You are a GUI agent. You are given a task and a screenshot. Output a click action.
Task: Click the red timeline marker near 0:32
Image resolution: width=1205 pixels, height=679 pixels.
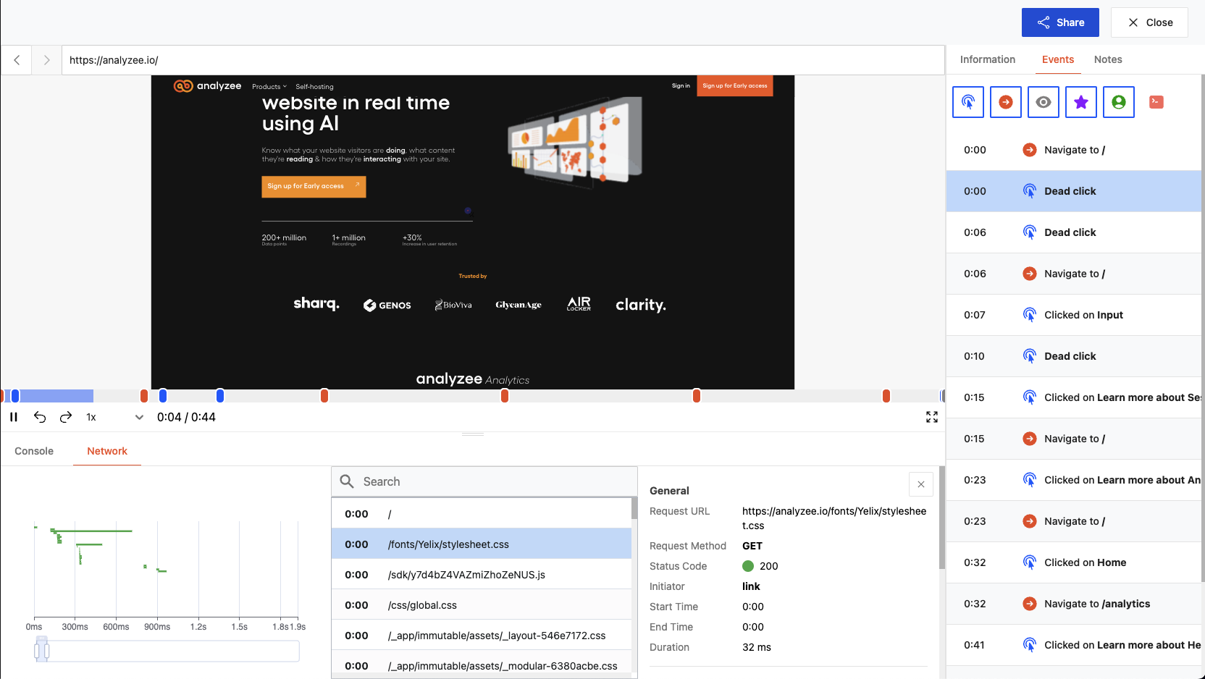click(697, 396)
